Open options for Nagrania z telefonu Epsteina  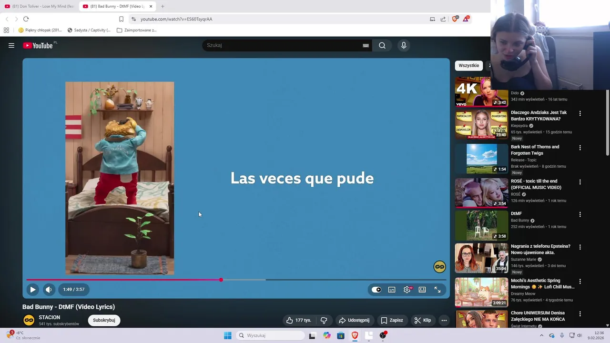pos(580,247)
